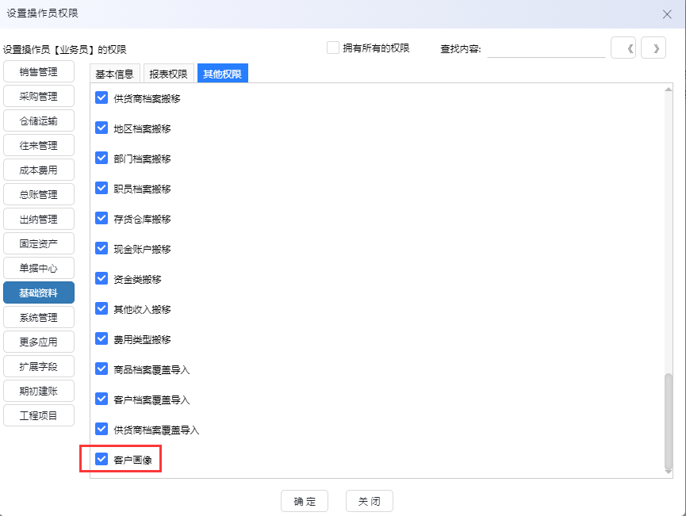The width and height of the screenshot is (686, 516).
Task: Uncheck 地区档案搬移 permission
Action: pos(102,128)
